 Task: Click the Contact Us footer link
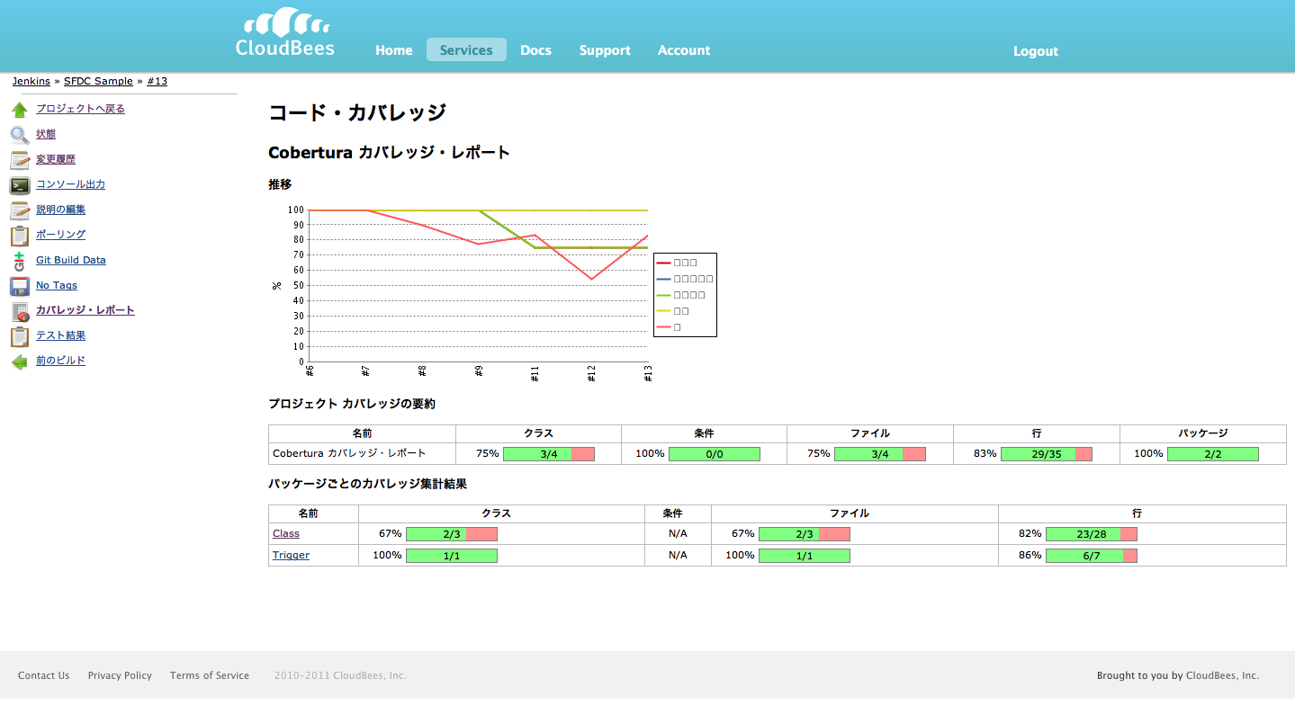[x=43, y=675]
